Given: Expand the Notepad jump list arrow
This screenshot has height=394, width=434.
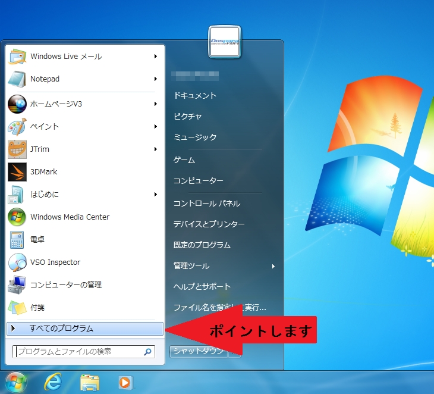Looking at the screenshot, I should coord(156,79).
